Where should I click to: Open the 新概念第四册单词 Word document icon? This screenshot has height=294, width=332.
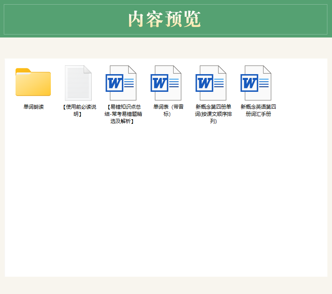pyautogui.click(x=211, y=83)
